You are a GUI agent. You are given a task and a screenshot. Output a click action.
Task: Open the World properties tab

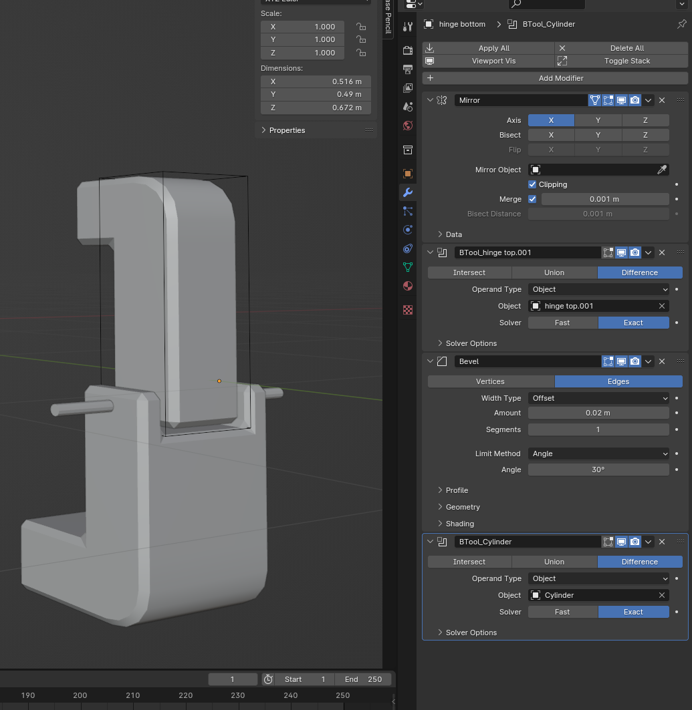(408, 126)
